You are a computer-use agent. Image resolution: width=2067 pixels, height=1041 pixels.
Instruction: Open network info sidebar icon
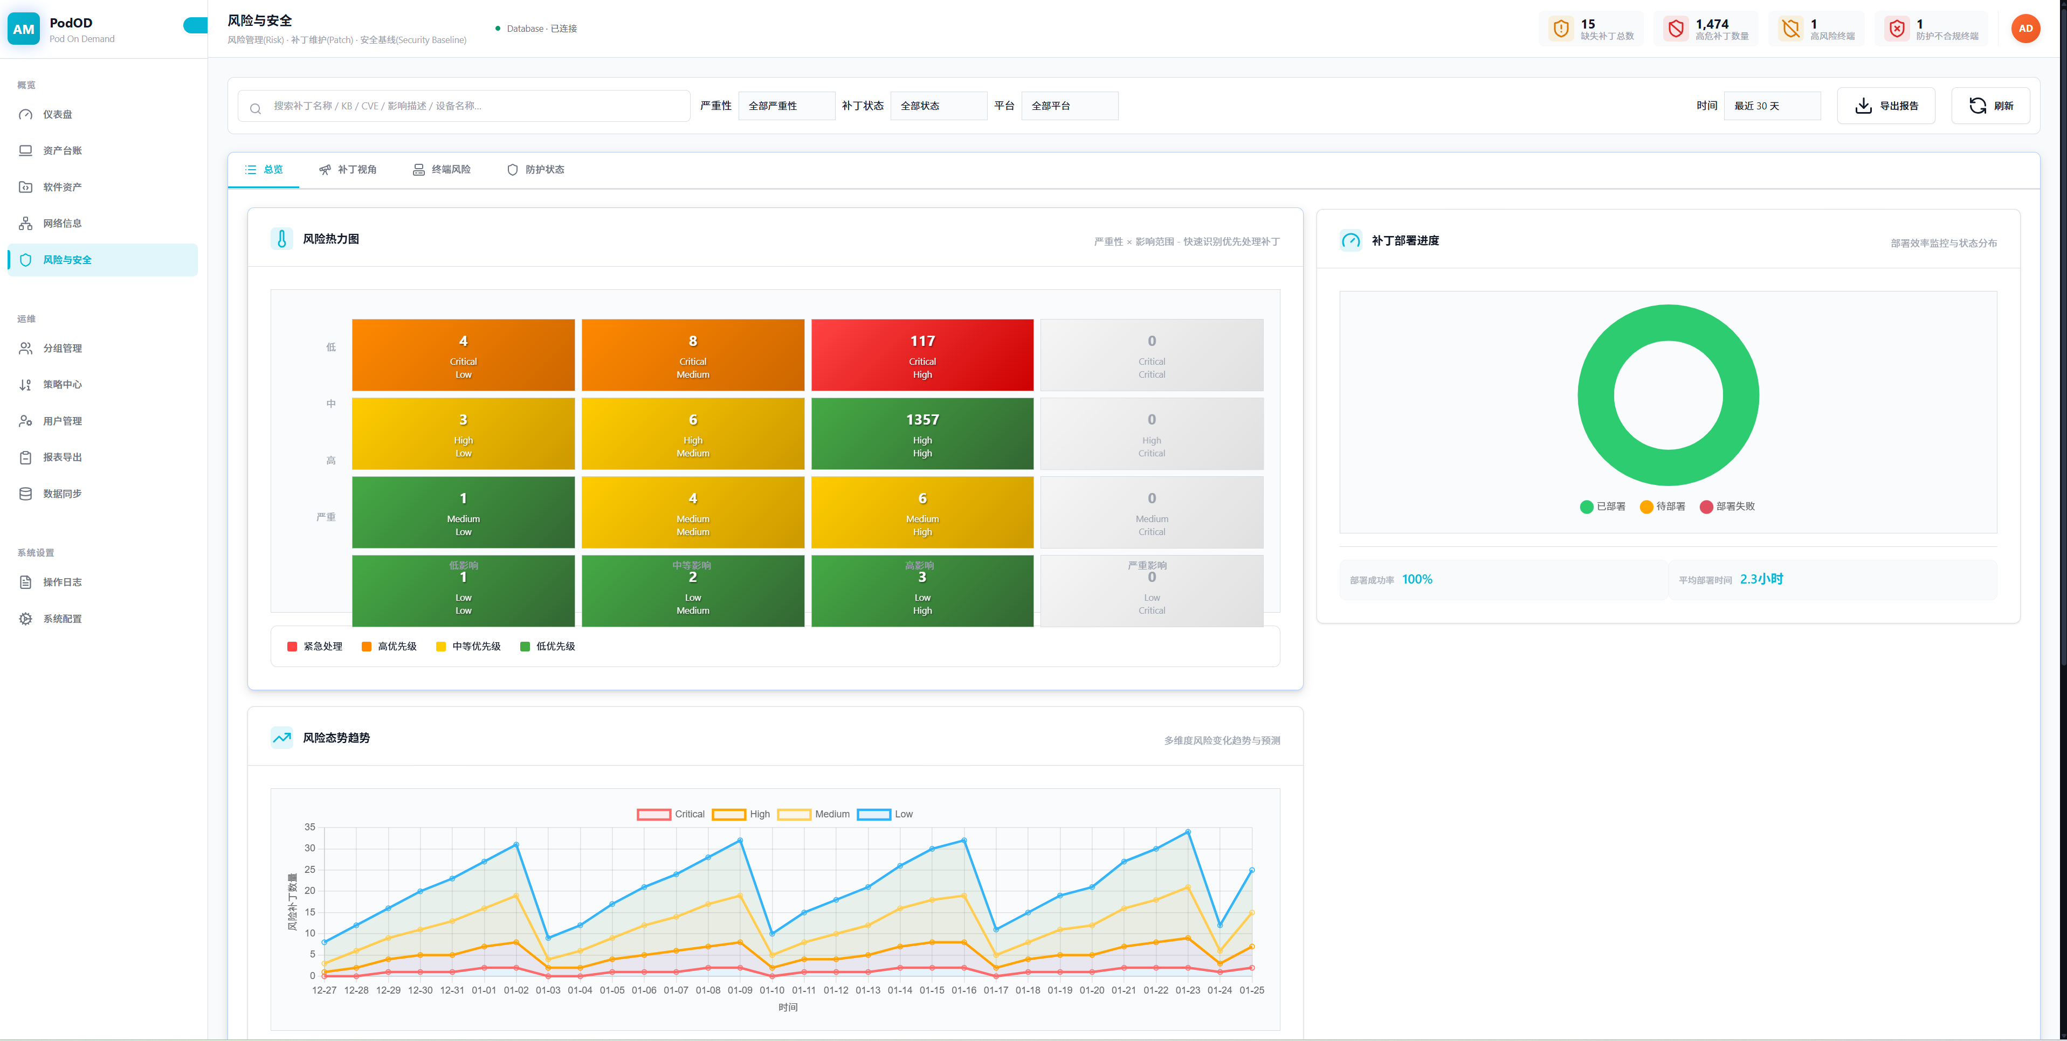tap(26, 224)
